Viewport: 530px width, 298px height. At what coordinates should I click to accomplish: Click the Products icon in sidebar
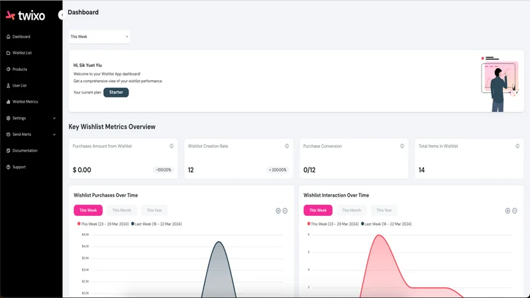(x=8, y=70)
